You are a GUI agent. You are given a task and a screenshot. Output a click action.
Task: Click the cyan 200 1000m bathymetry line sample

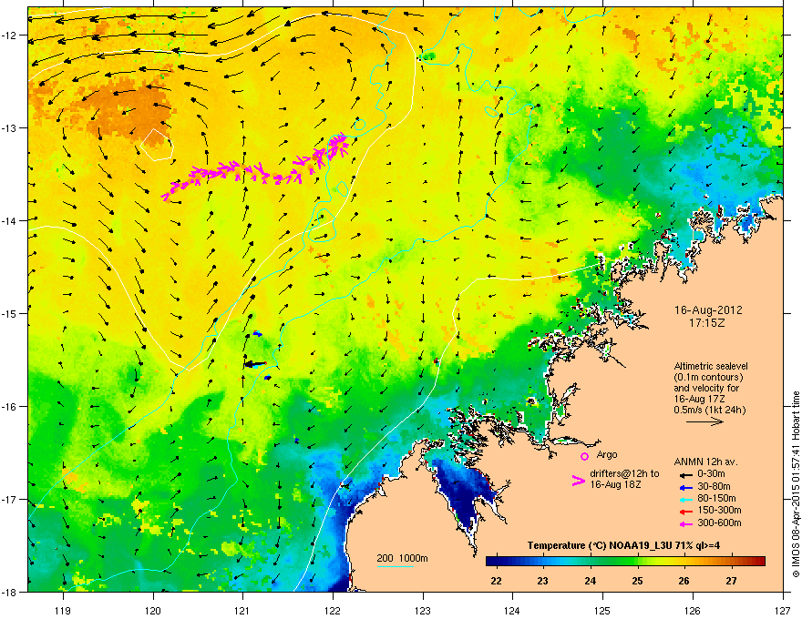pos(395,567)
